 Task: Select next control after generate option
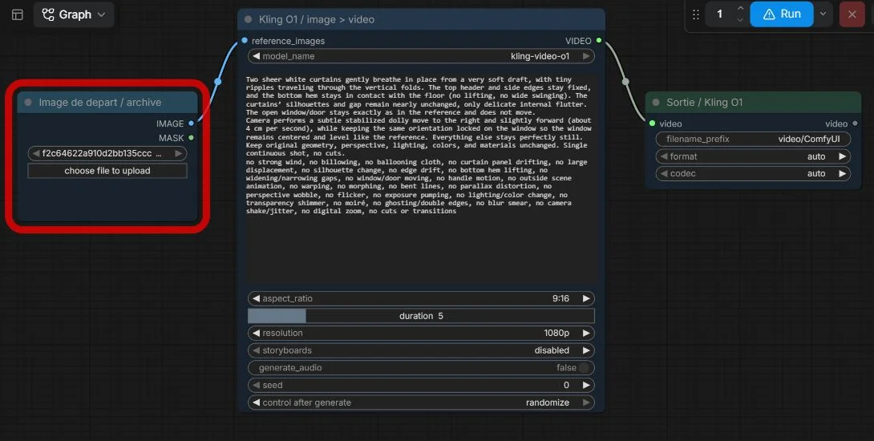click(586, 403)
